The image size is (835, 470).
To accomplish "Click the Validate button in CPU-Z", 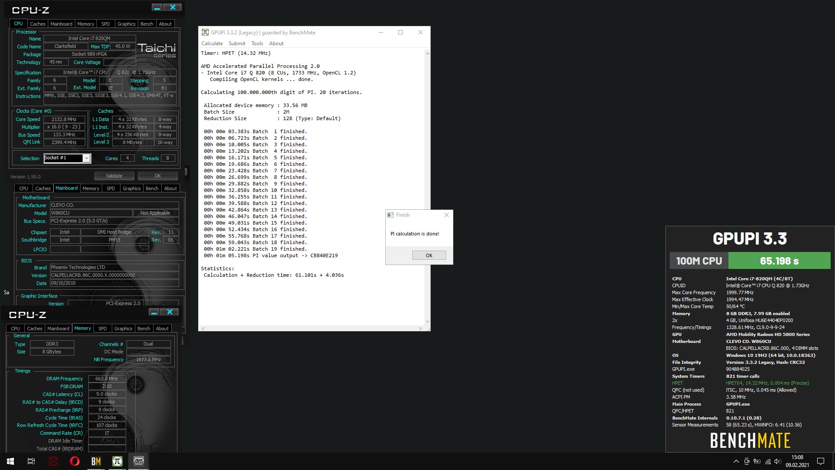I will pos(114,176).
